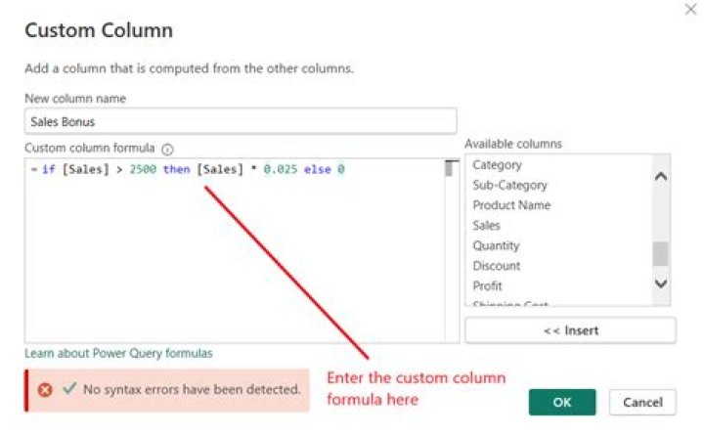Viewport: 704px width, 435px height.
Task: Click the red error icon in status bar
Action: click(x=45, y=389)
